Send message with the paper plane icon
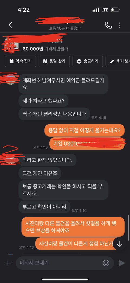 122,263
